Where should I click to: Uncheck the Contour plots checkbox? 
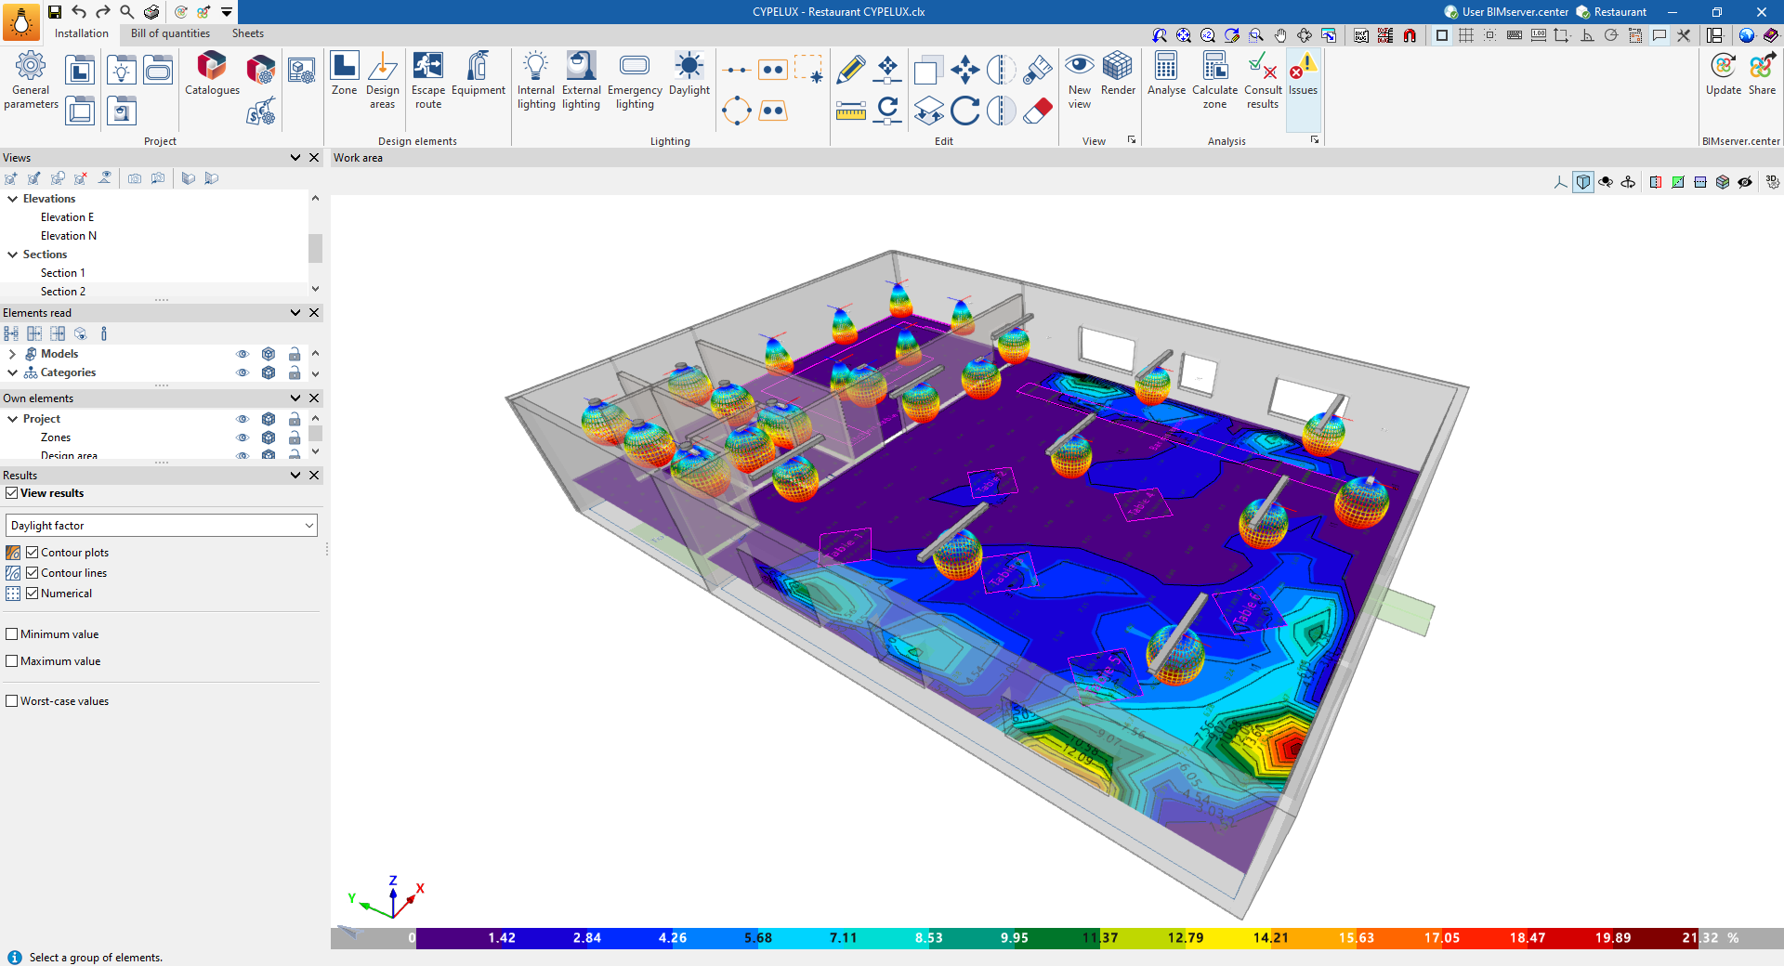(x=33, y=553)
